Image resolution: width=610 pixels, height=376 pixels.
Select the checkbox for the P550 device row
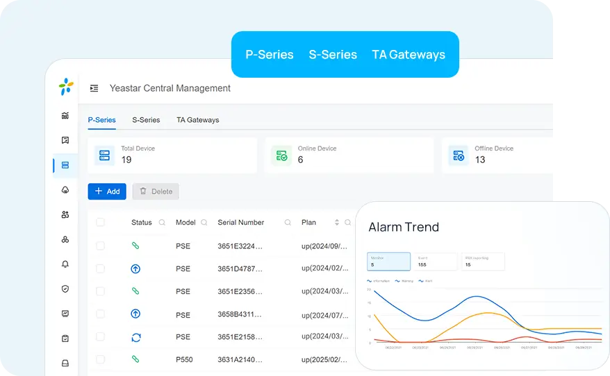click(100, 359)
